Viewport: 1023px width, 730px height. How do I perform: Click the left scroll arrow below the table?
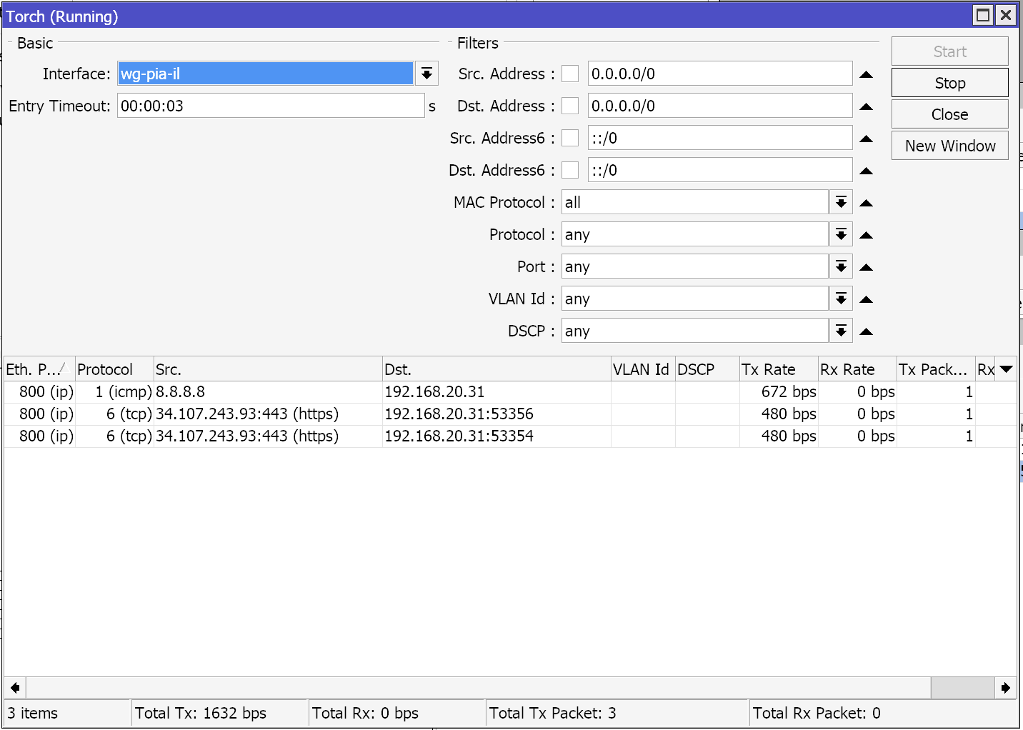pos(14,687)
